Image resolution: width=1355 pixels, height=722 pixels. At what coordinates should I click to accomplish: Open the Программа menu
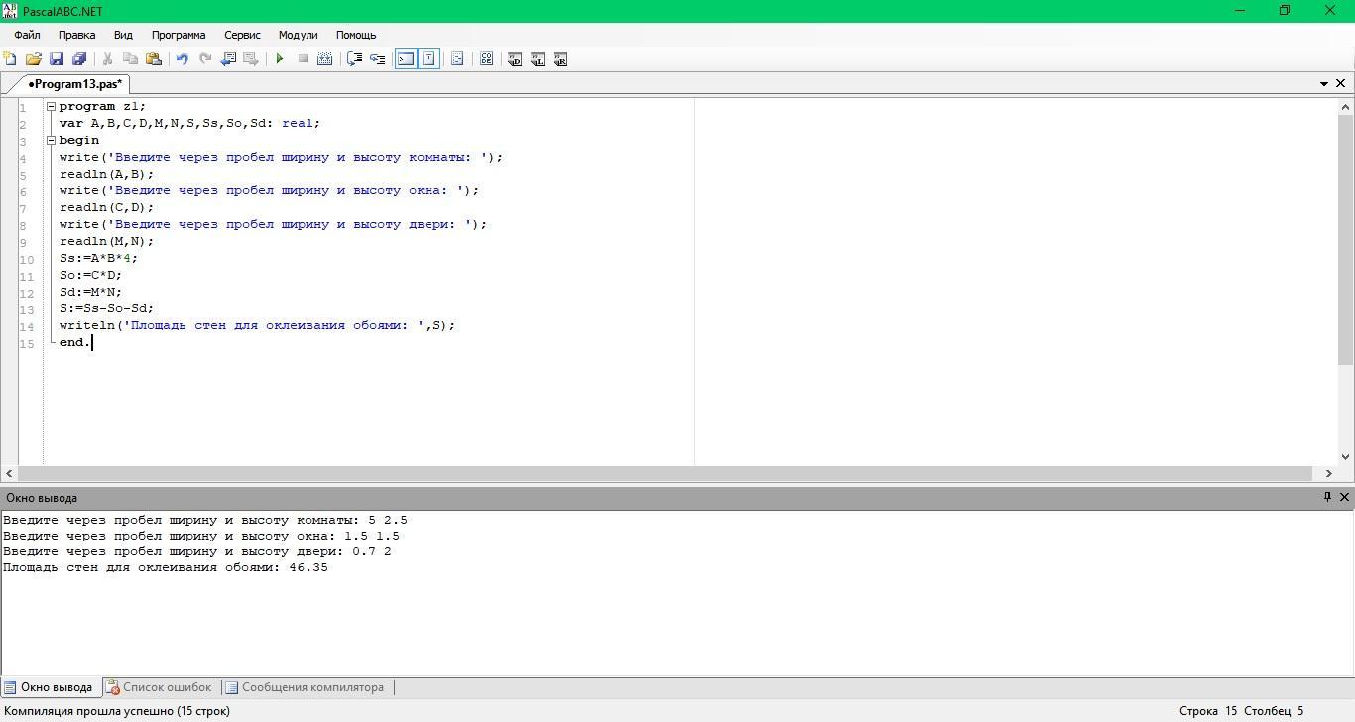coord(179,35)
